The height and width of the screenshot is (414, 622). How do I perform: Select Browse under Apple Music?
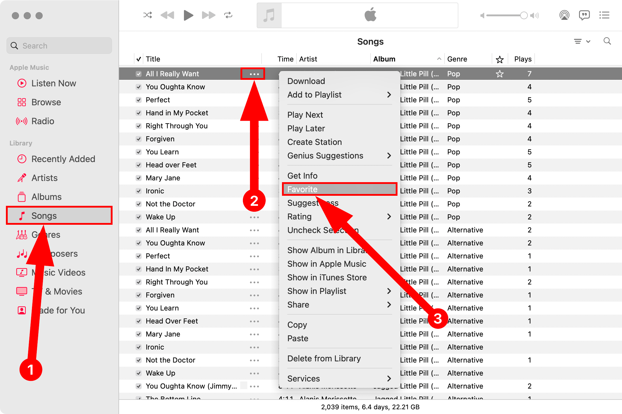coord(46,102)
